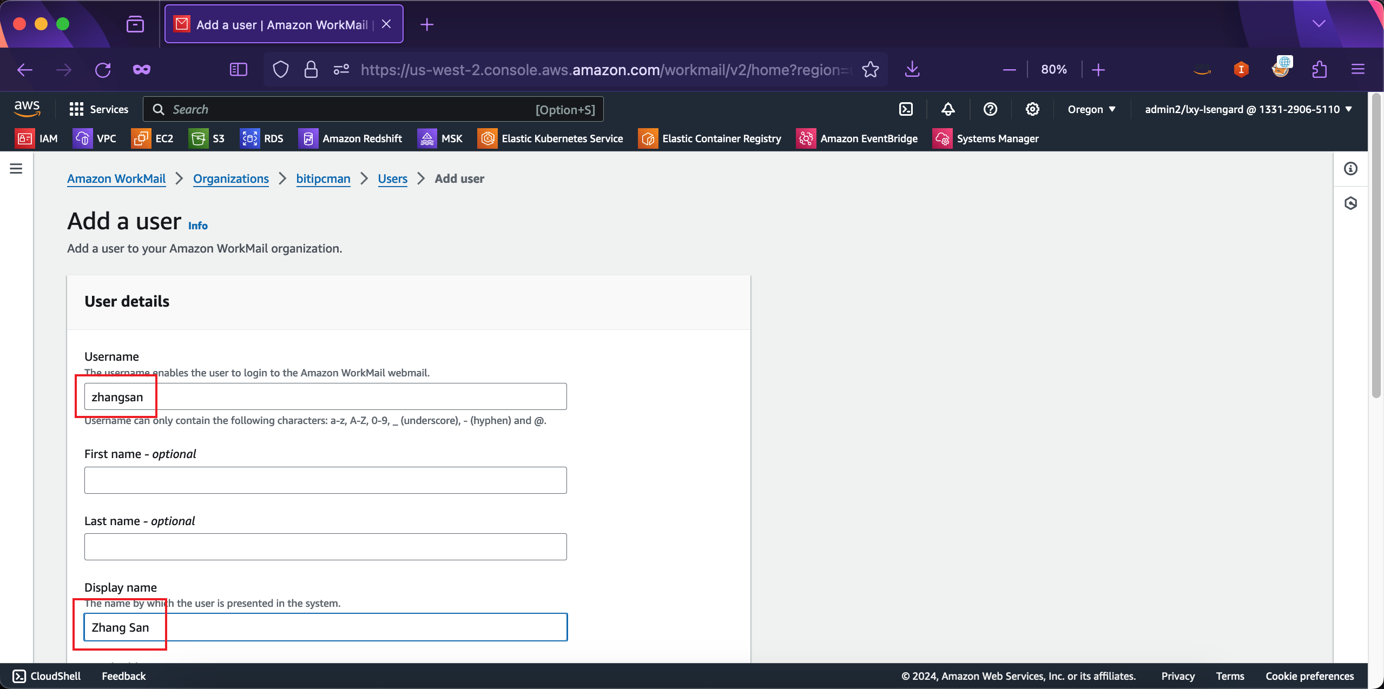Go back in browser history
This screenshot has height=689, width=1384.
click(x=25, y=70)
